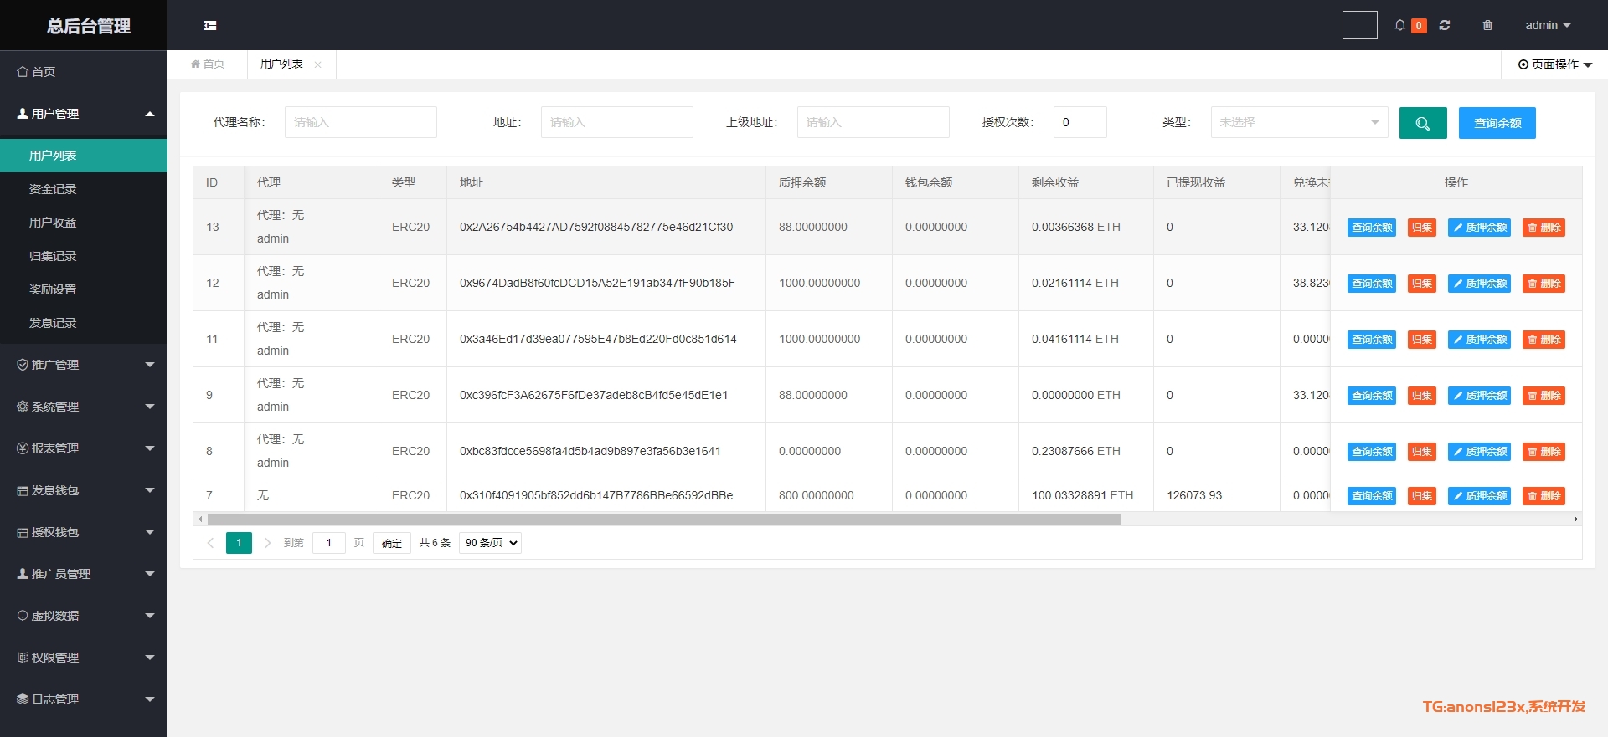
Task: Select page 1 in pagination
Action: [239, 543]
